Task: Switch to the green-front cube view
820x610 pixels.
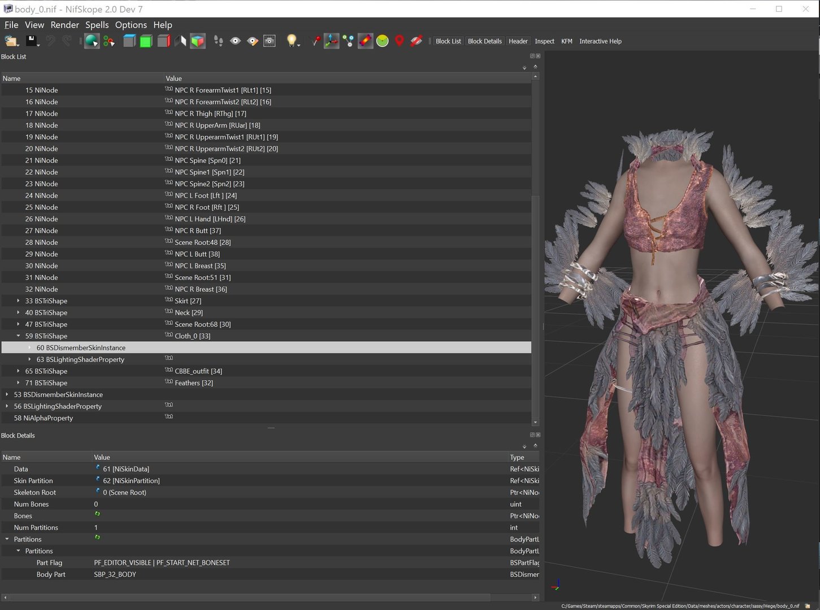Action: (146, 41)
